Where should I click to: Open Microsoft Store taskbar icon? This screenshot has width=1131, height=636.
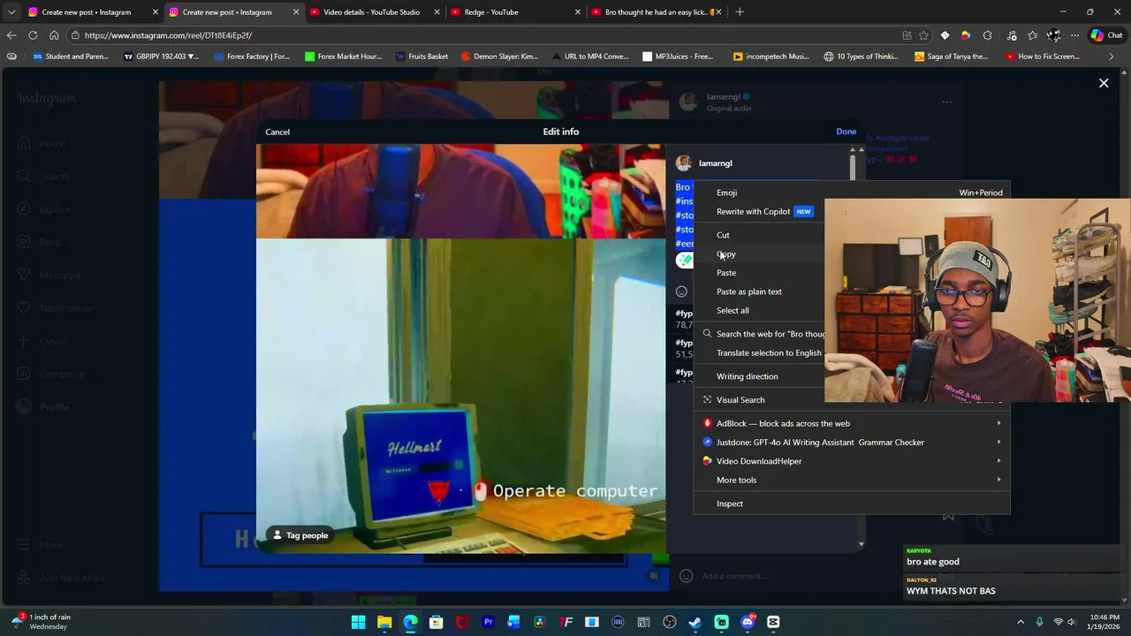click(x=436, y=623)
